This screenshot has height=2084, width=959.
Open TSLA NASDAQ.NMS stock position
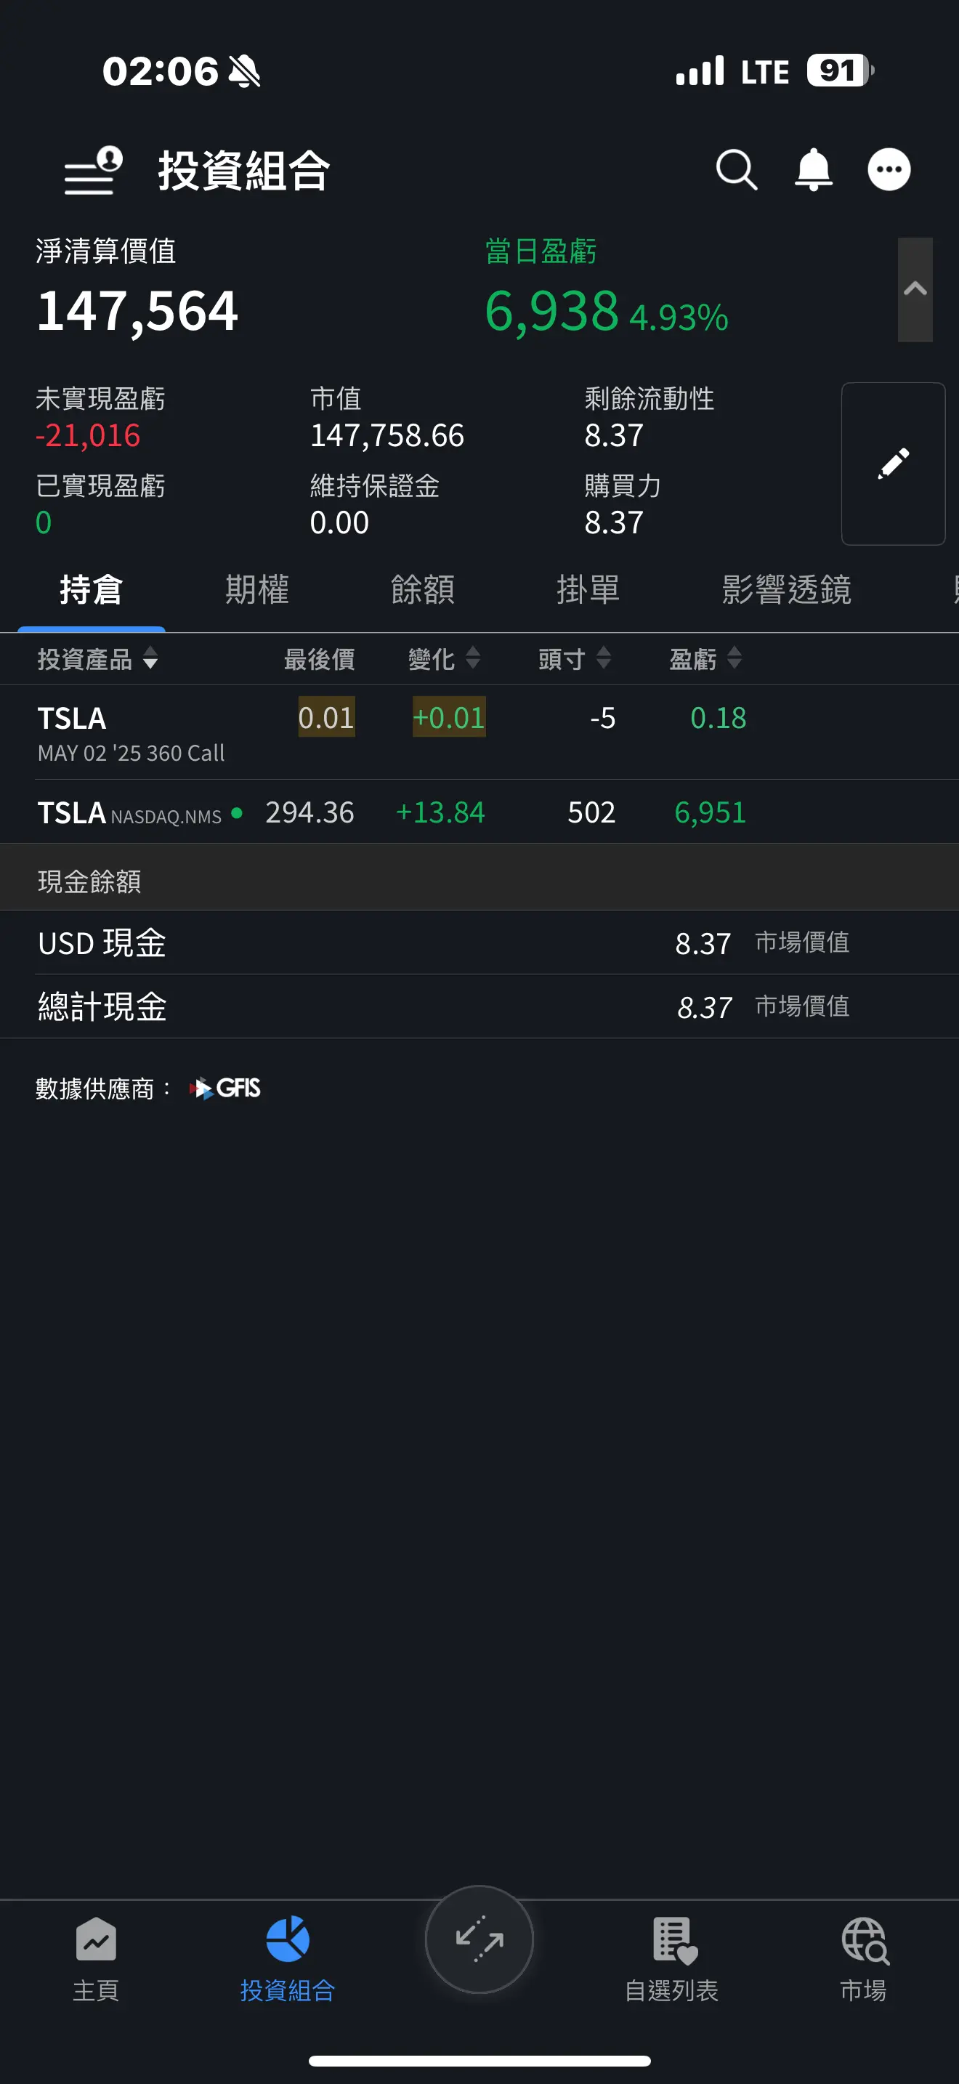tap(479, 812)
